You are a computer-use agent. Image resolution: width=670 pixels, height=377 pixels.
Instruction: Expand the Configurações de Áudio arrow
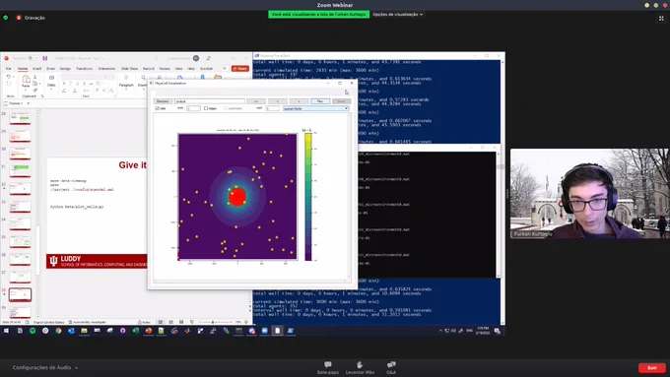76,367
